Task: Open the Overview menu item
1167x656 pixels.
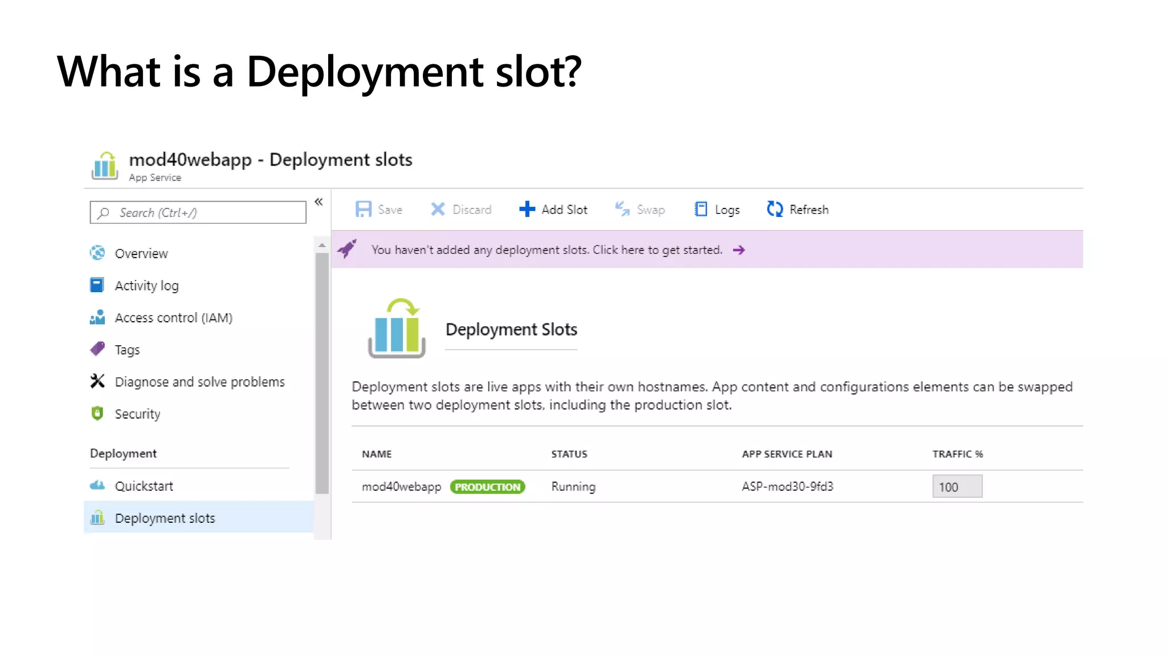Action: 198,253
